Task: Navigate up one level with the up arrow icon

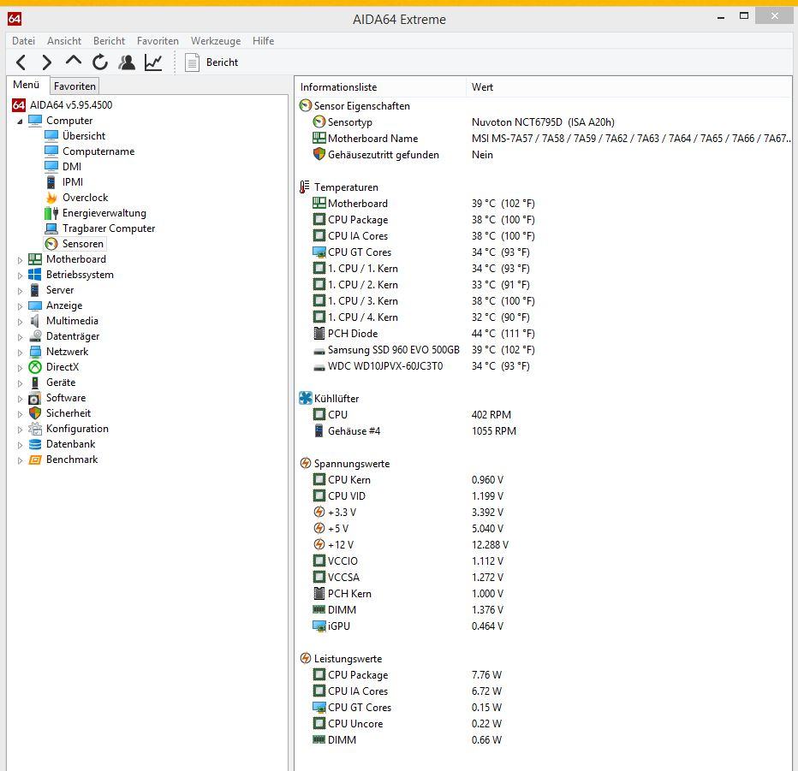Action: pyautogui.click(x=74, y=61)
